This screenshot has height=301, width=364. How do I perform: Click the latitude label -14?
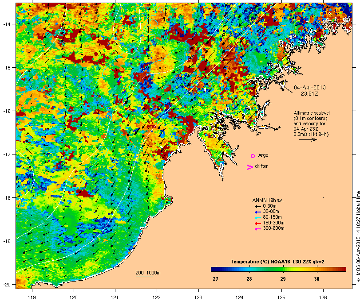(6, 24)
